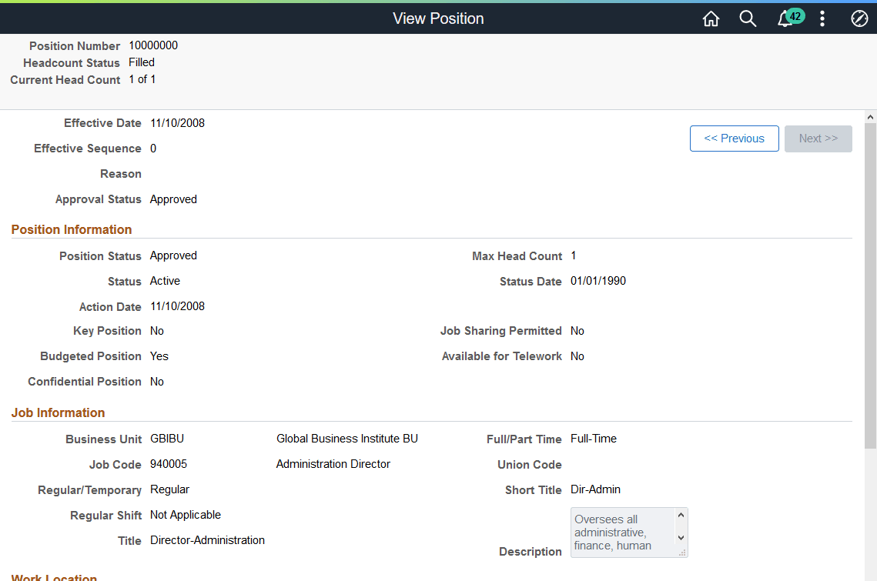Image resolution: width=877 pixels, height=581 pixels.
Task: Click the Effective Date 11/10/2008
Action: tap(178, 122)
